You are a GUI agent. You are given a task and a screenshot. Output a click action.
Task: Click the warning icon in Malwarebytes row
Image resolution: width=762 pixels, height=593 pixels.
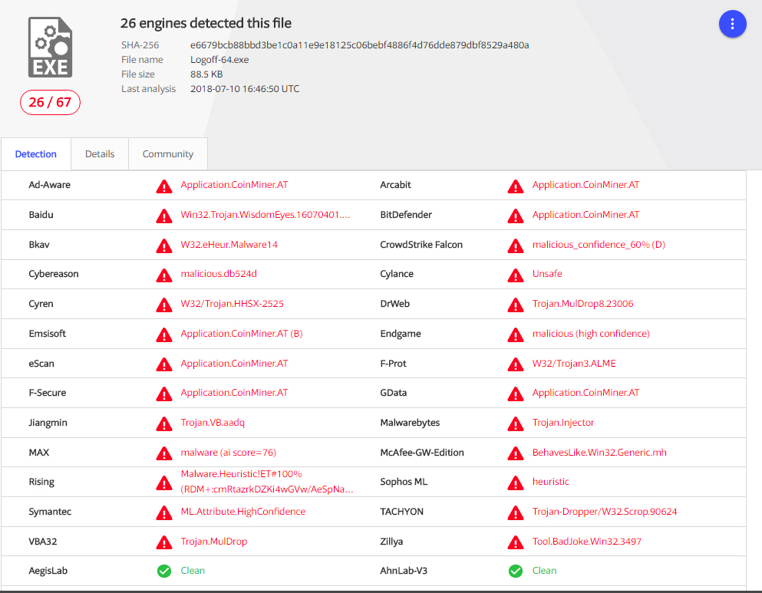coord(516,424)
